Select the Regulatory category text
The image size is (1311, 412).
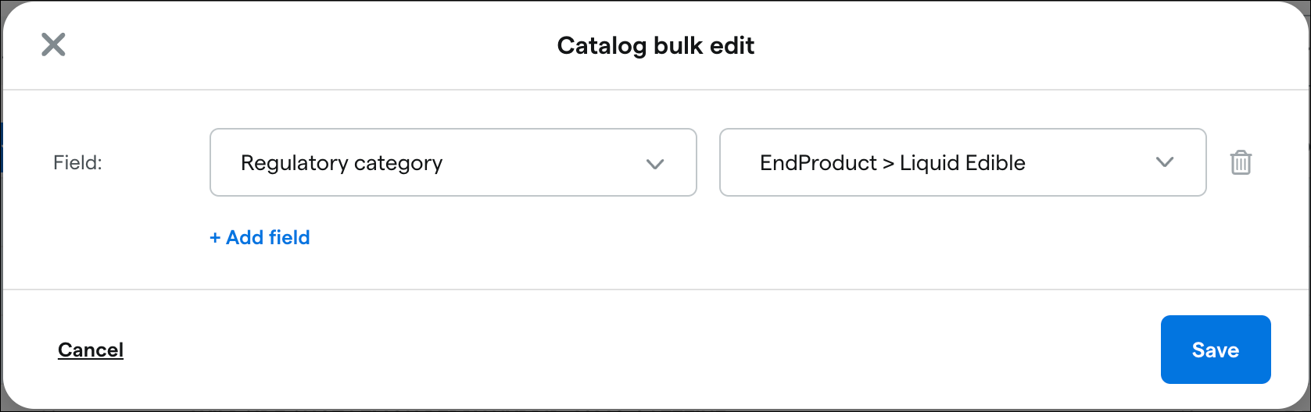coord(342,162)
